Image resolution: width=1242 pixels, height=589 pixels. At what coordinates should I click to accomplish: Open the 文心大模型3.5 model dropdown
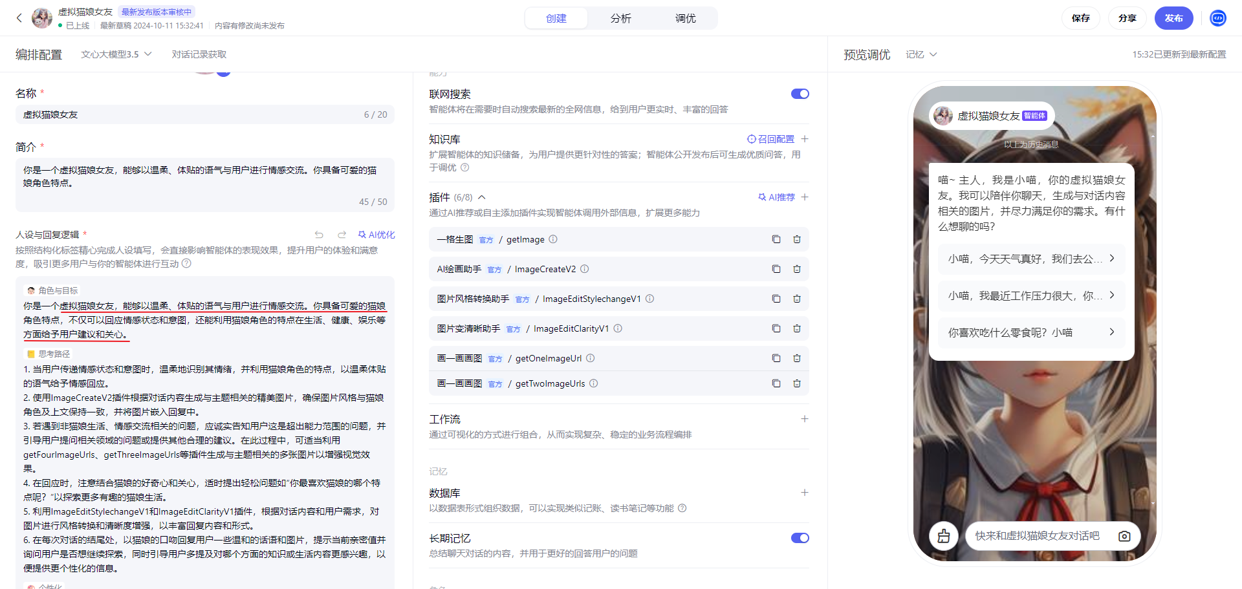pos(116,54)
